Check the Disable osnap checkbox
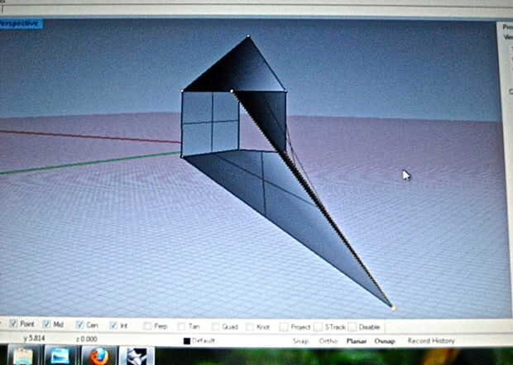This screenshot has width=513, height=365. tap(352, 327)
